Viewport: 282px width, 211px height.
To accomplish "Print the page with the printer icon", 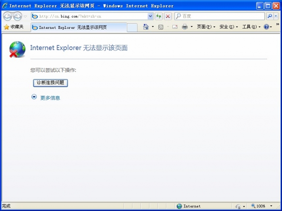I will 185,27.
